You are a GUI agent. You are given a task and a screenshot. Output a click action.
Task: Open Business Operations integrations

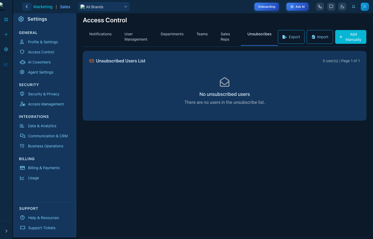46,146
